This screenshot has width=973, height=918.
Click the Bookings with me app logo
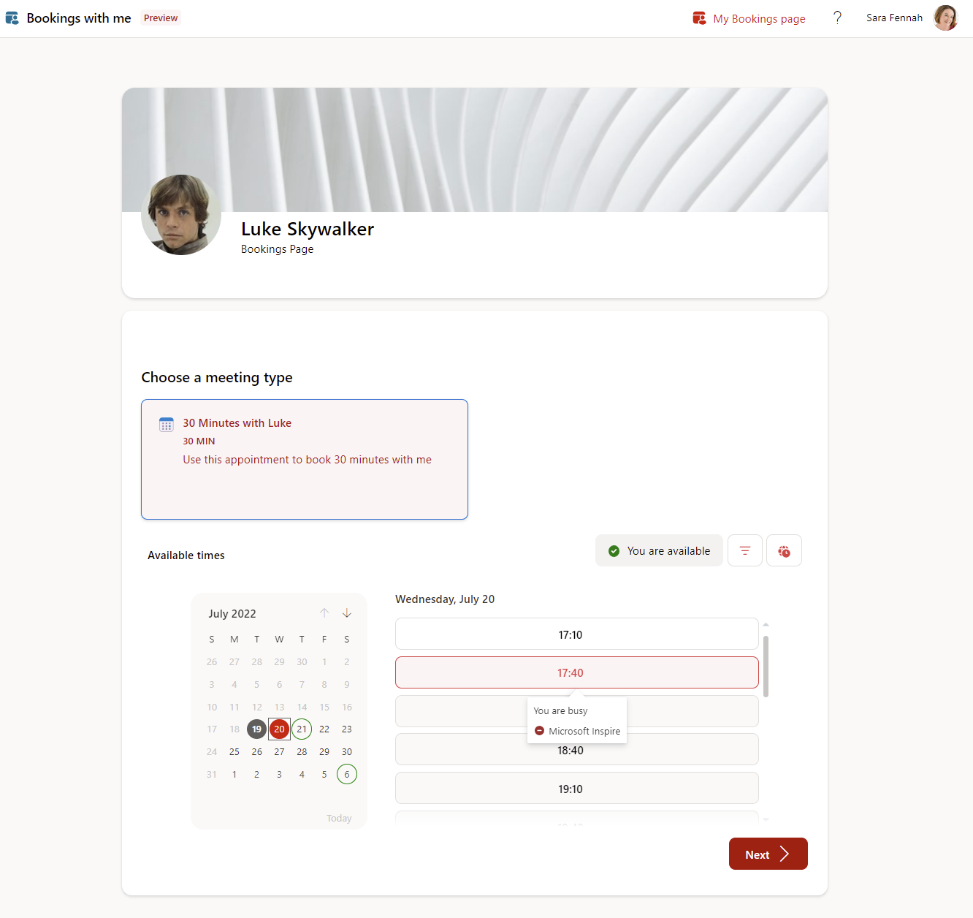click(12, 18)
